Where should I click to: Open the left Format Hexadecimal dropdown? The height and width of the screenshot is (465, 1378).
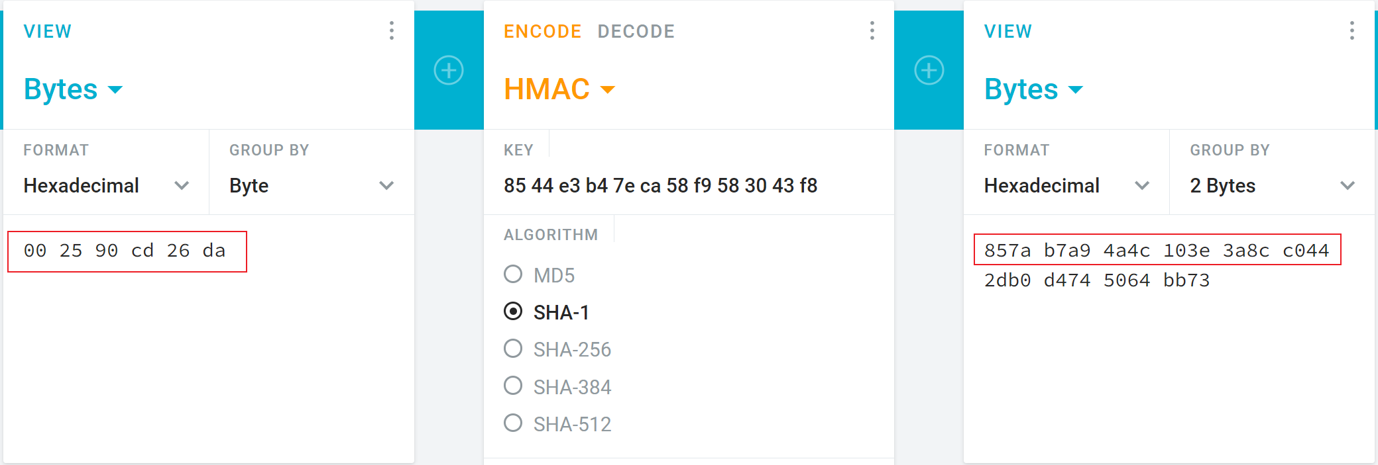[x=106, y=186]
